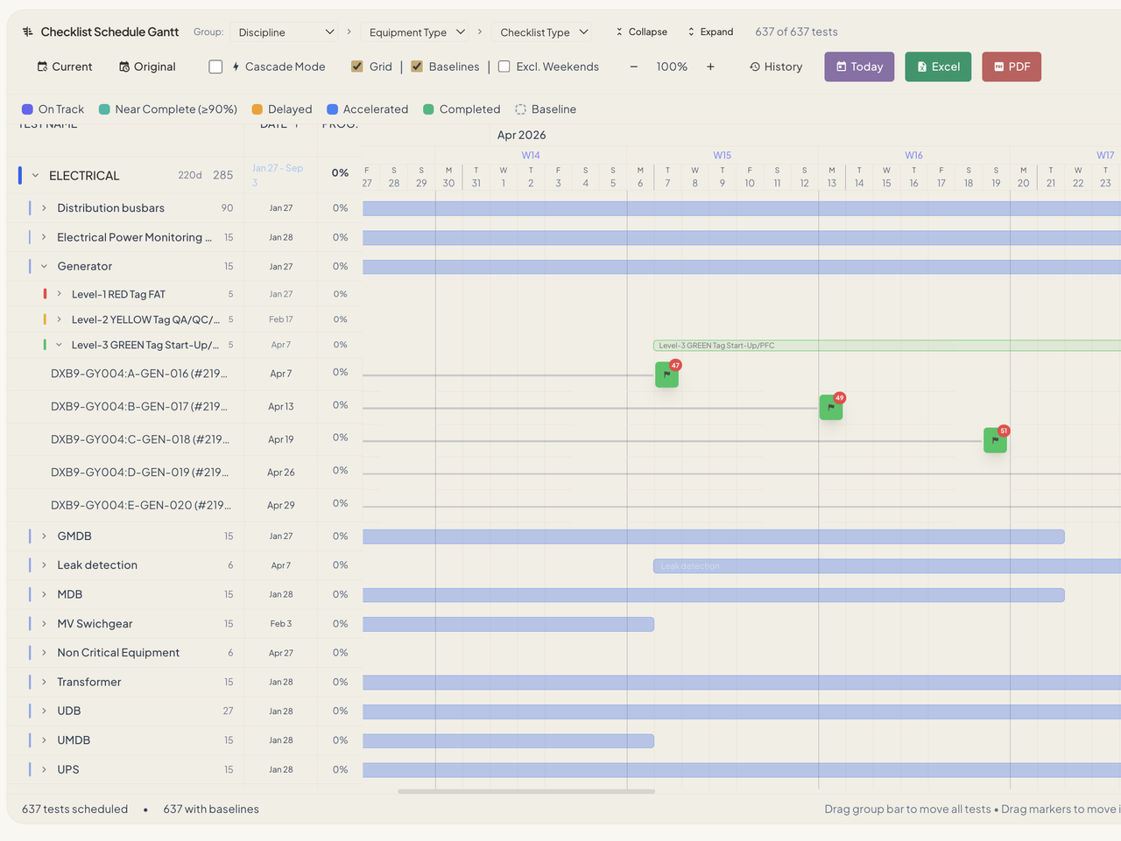This screenshot has height=841, width=1121.
Task: Expand the MV Swichgear row
Action: click(x=44, y=624)
